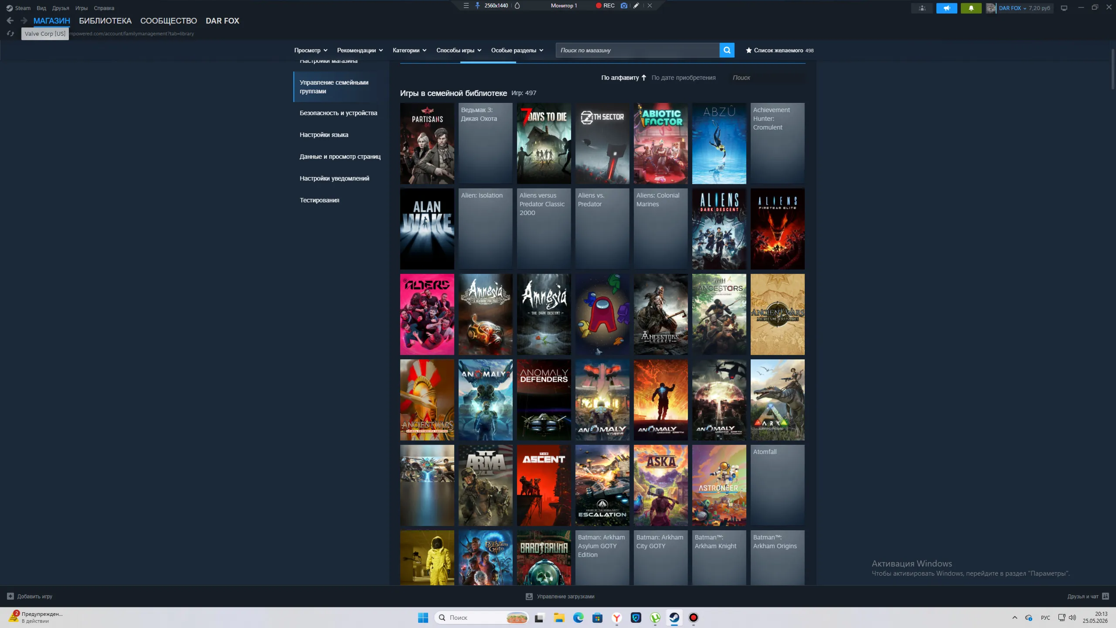Image resolution: width=1116 pixels, height=628 pixels.
Task: Expand the Категории dropdown menu
Action: [x=409, y=50]
